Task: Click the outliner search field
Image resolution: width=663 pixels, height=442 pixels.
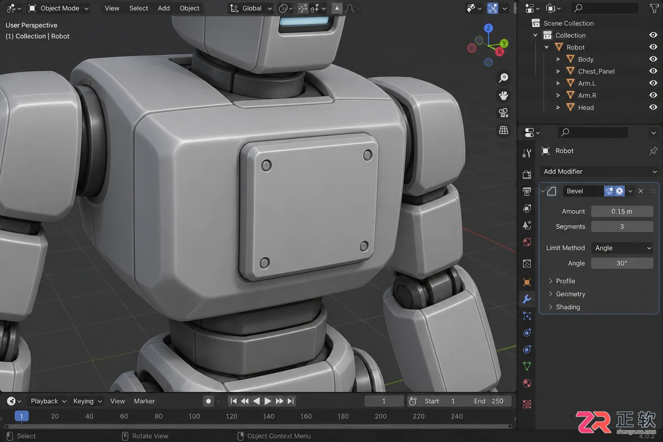Action: coord(604,8)
